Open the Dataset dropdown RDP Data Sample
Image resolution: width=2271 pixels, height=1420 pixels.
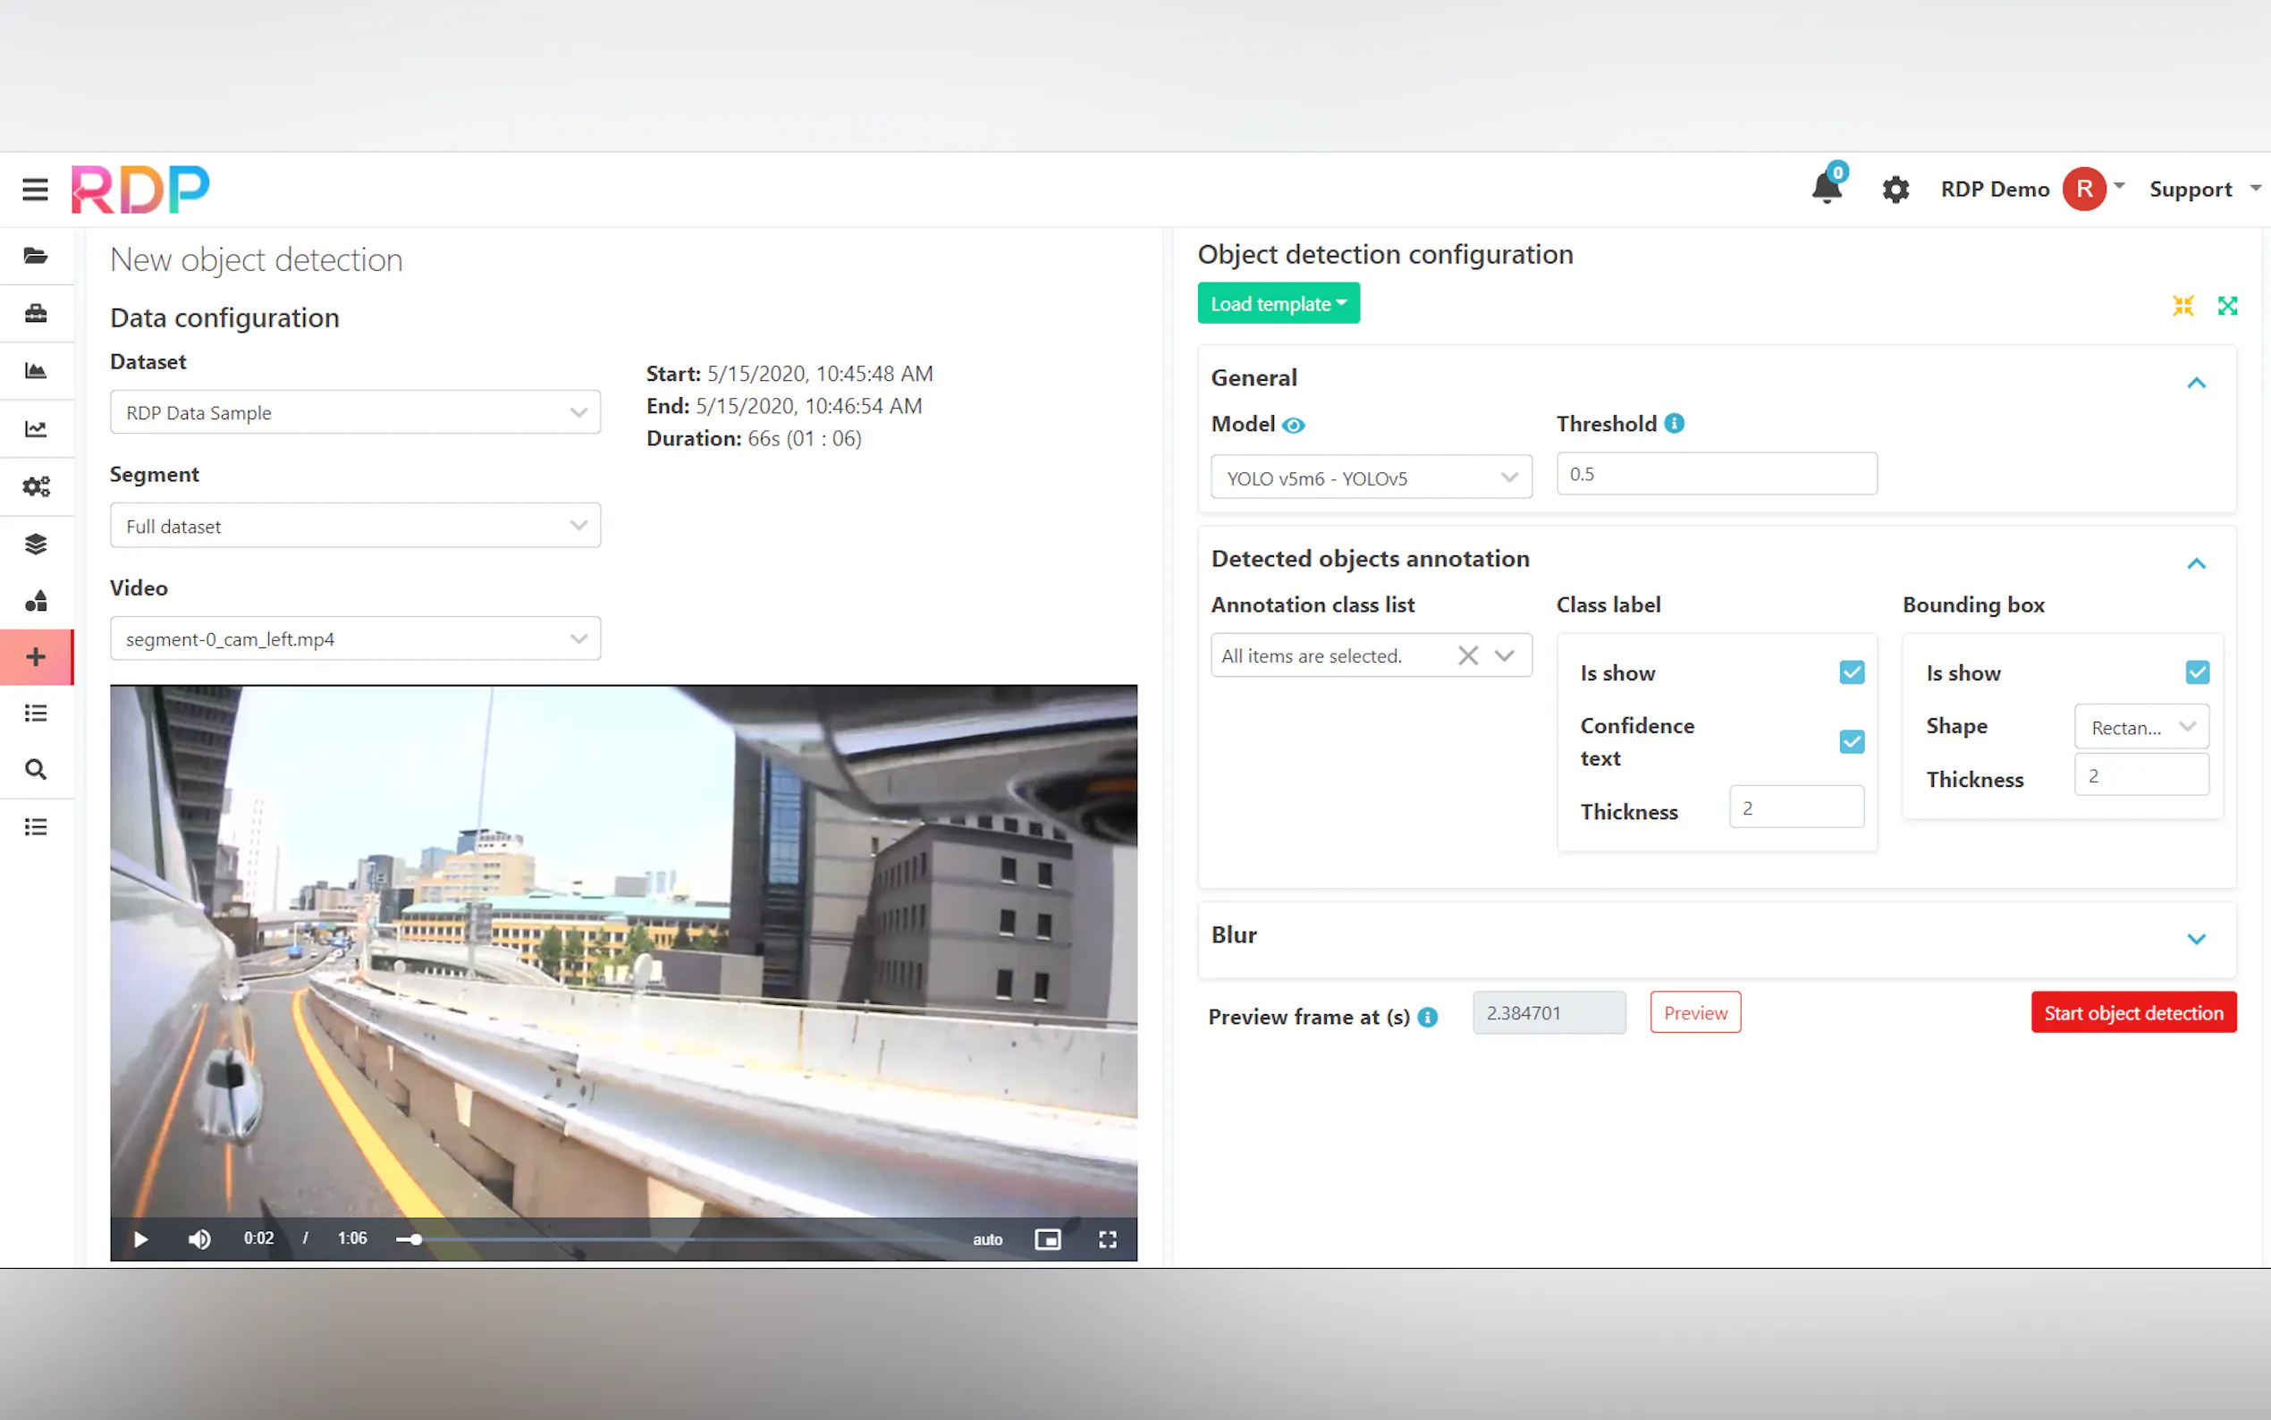[355, 412]
